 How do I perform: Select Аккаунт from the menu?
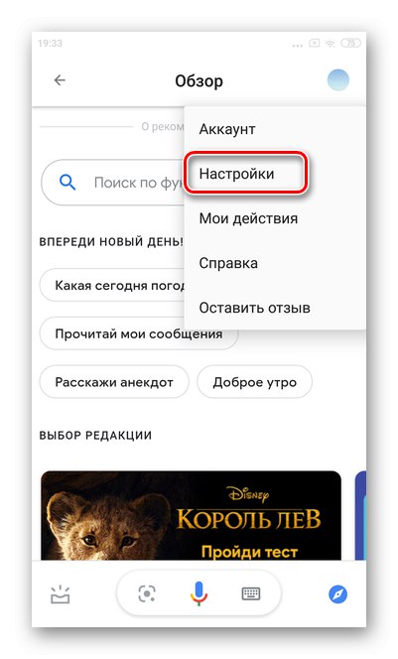275,129
